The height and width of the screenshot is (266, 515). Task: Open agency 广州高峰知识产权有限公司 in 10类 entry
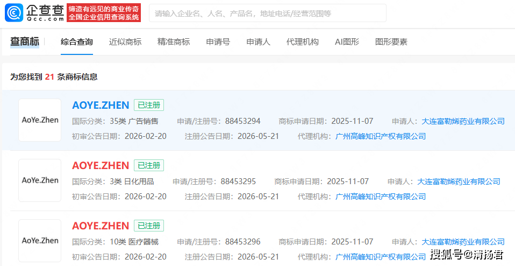[x=381, y=257]
